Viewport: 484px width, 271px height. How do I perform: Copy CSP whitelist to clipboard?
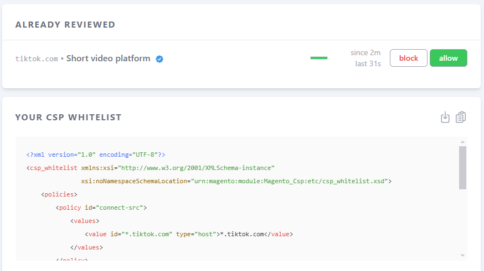tap(461, 117)
